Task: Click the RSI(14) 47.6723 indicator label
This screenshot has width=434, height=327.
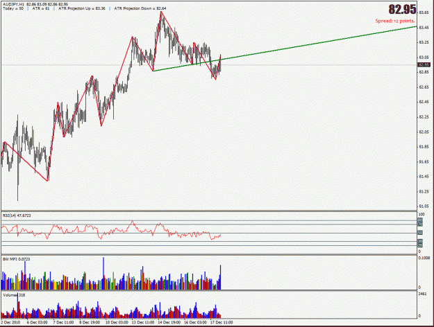Action: pyautogui.click(x=17, y=215)
